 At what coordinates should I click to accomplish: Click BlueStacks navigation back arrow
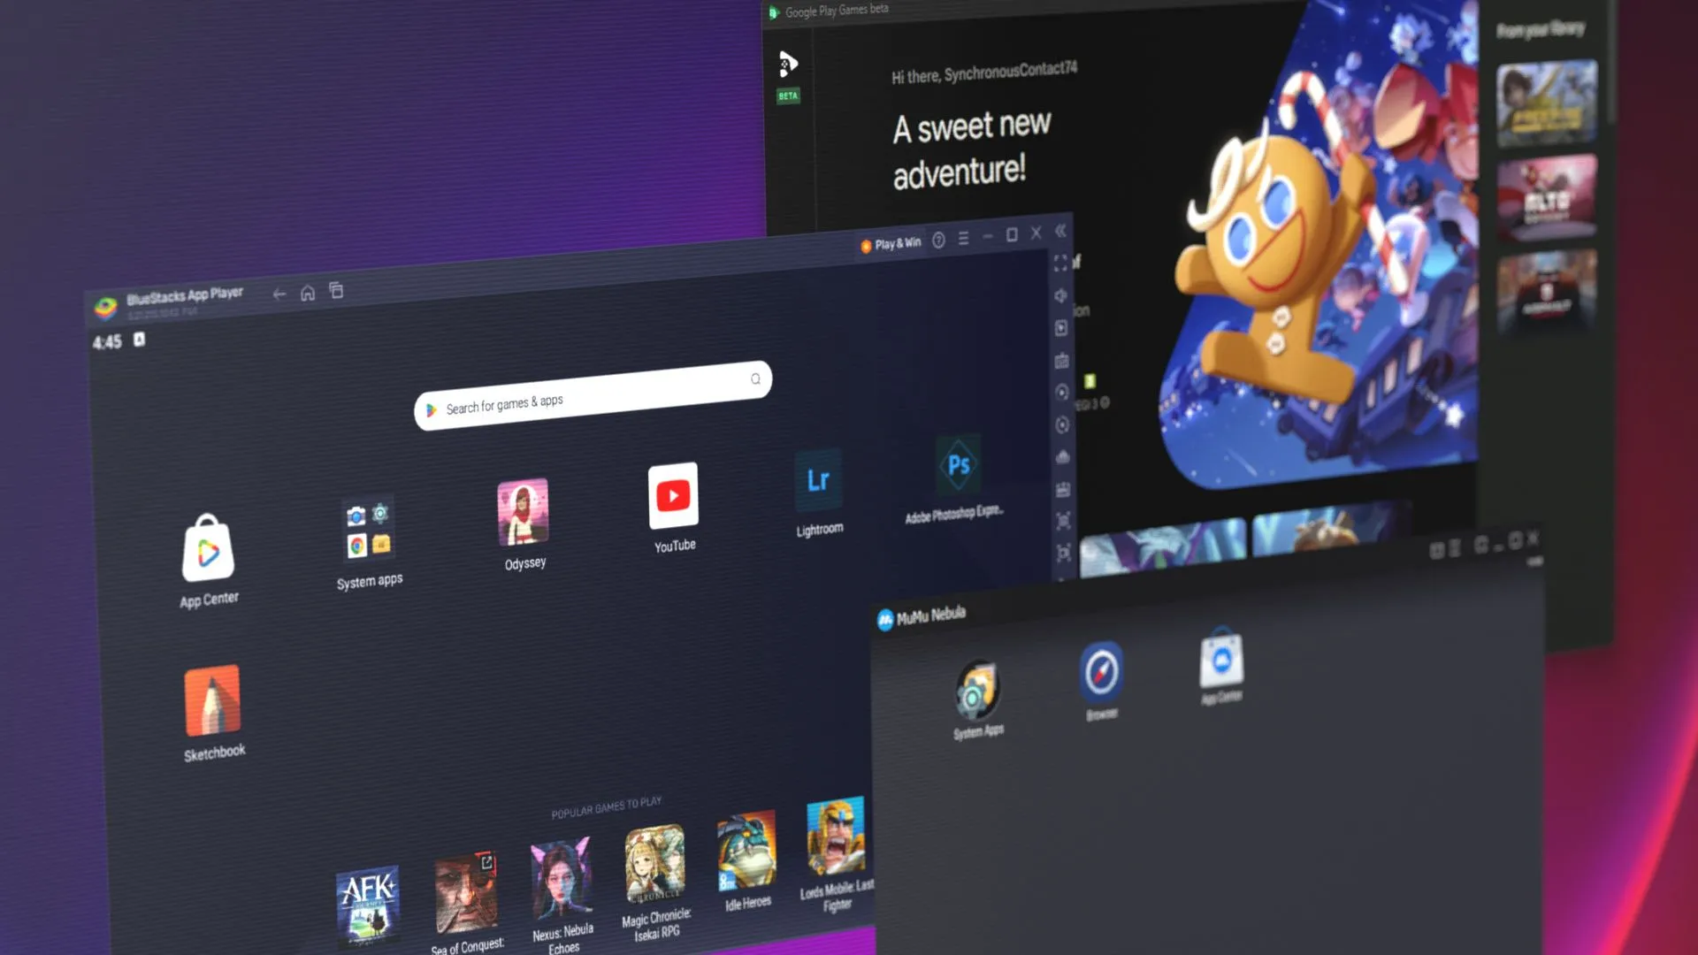click(x=279, y=293)
